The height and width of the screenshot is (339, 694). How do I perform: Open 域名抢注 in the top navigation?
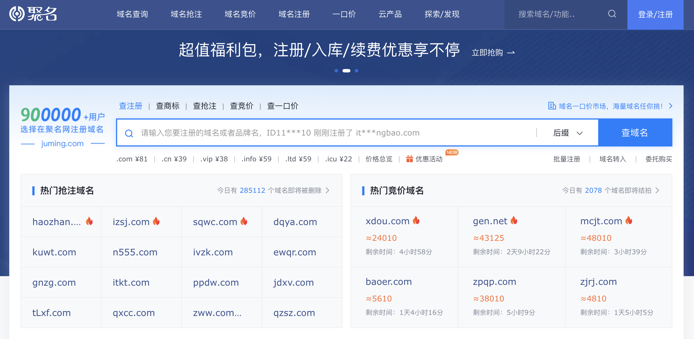pyautogui.click(x=186, y=14)
